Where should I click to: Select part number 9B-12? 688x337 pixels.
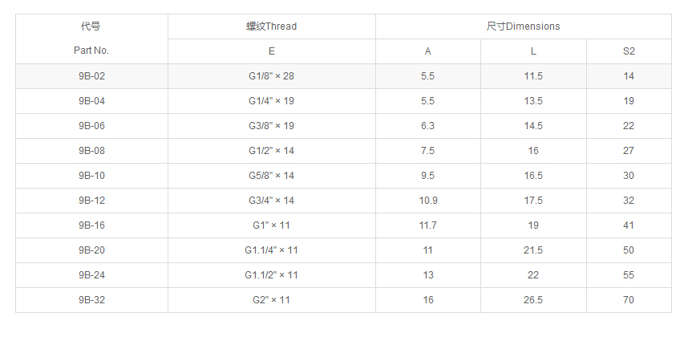tap(91, 201)
